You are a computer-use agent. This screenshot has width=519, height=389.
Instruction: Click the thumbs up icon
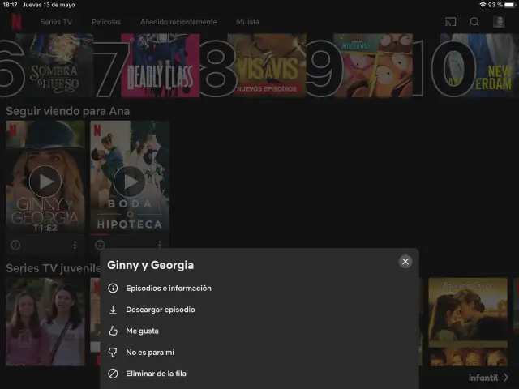[x=113, y=331]
